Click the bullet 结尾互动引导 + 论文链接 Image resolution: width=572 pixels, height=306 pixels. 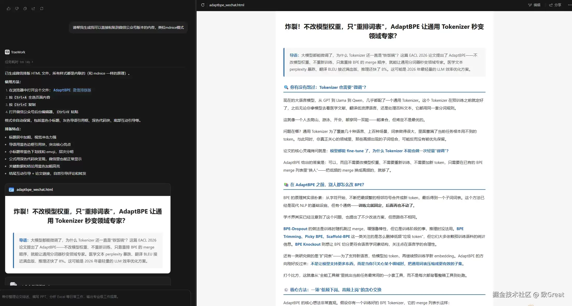point(48,173)
